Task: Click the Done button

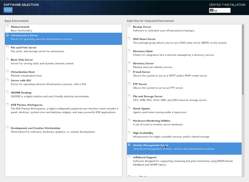Action: (8, 10)
